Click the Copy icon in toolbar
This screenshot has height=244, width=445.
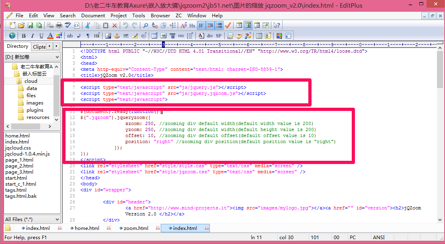[x=97, y=26]
